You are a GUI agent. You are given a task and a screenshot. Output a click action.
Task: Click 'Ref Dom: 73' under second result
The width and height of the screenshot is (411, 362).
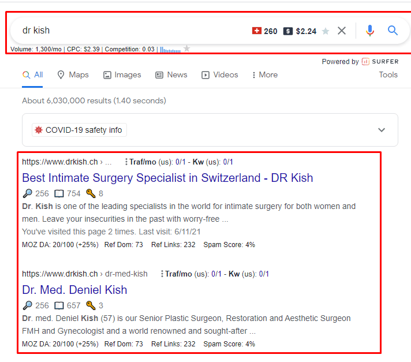point(124,344)
